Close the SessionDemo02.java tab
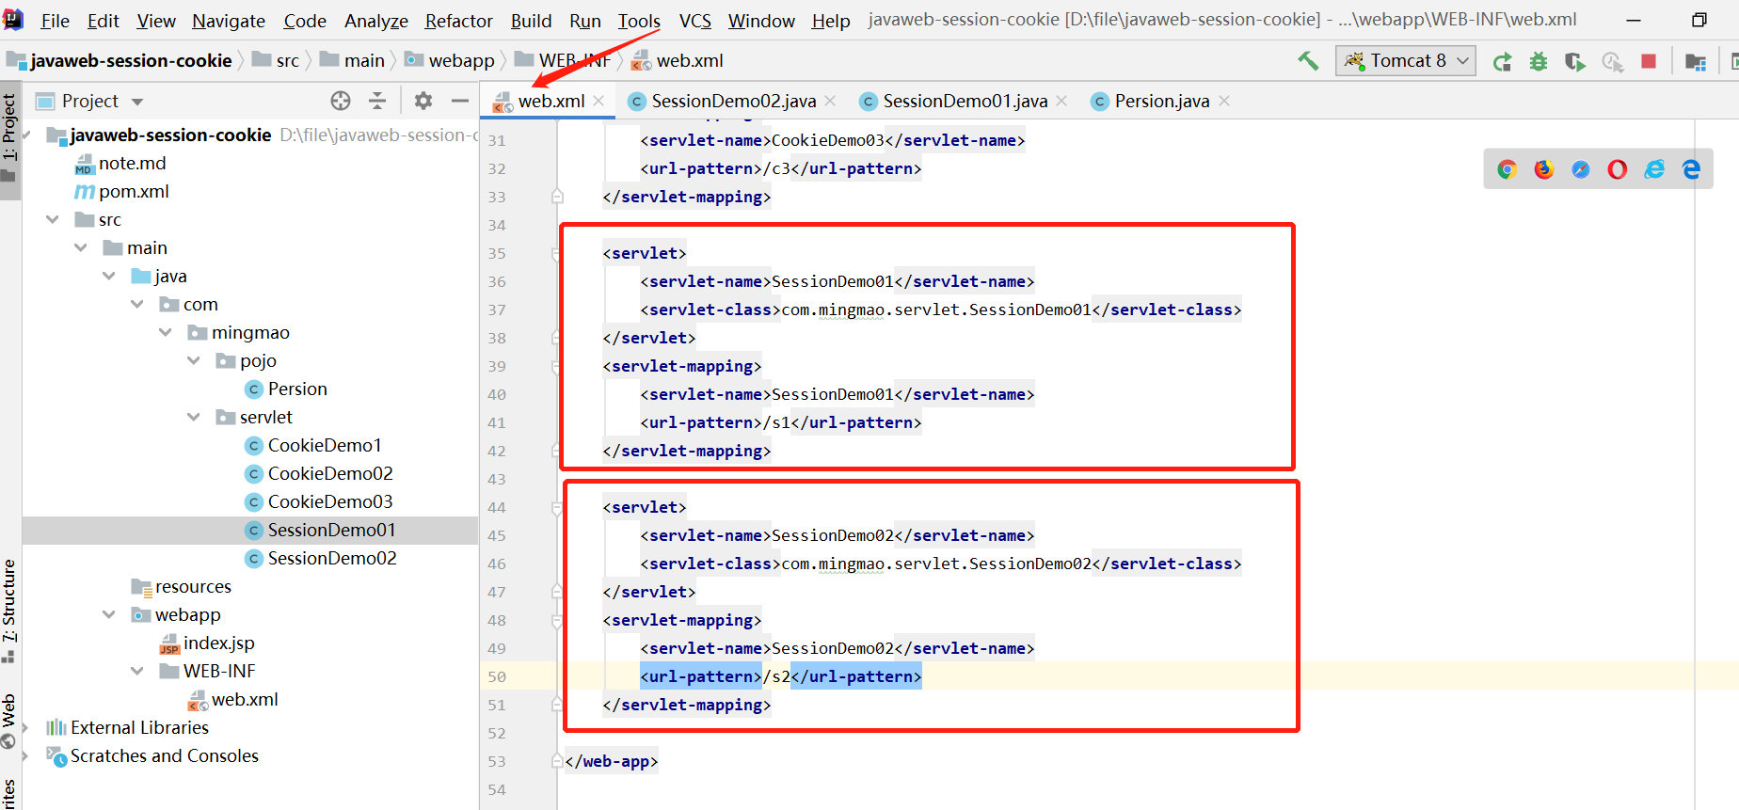This screenshot has height=810, width=1739. (x=830, y=101)
